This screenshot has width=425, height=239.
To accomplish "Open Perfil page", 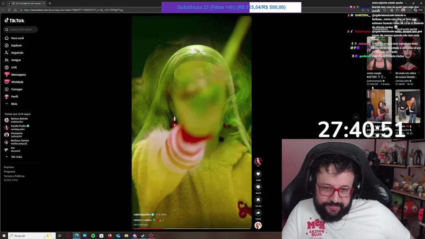I will point(11,97).
